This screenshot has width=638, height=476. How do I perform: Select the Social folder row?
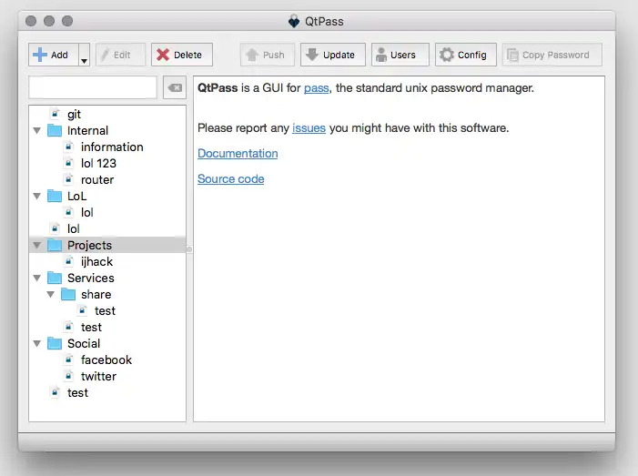coord(107,343)
